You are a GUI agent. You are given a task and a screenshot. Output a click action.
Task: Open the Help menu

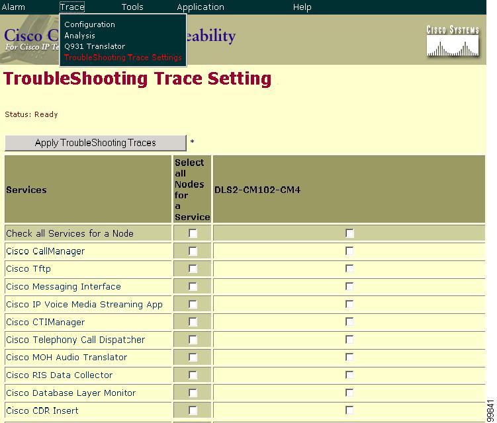click(302, 7)
